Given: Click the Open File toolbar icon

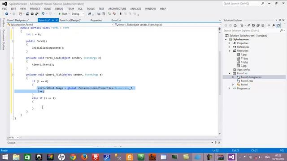Looking at the screenshot, I should [27, 14].
